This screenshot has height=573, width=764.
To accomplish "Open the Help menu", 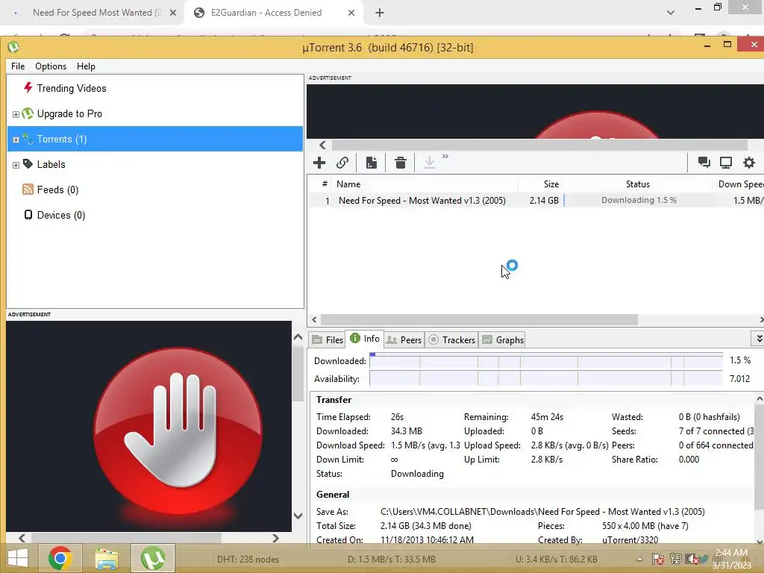I will [86, 66].
